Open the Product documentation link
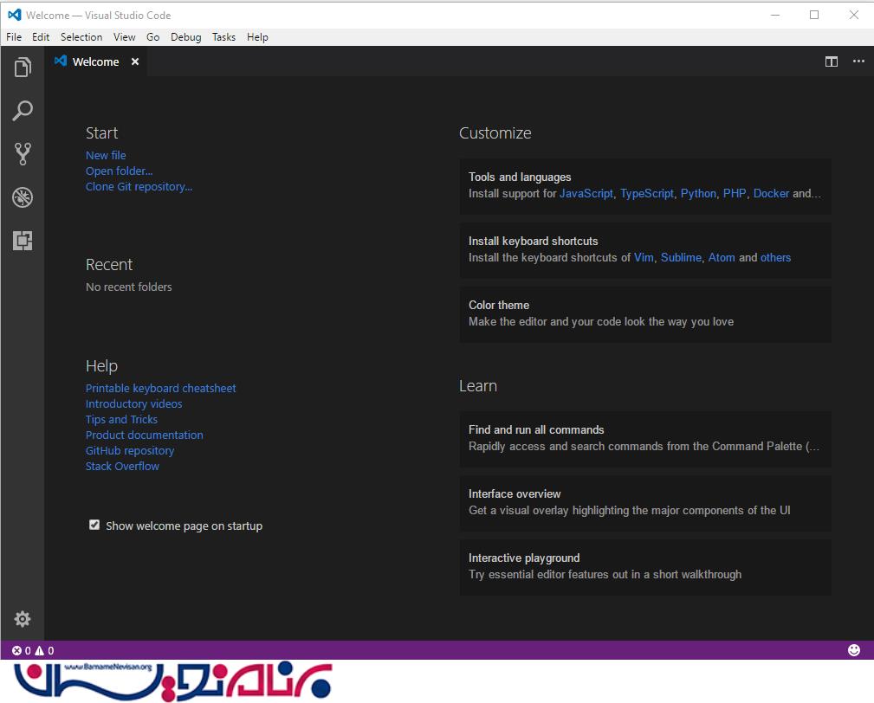 tap(145, 435)
